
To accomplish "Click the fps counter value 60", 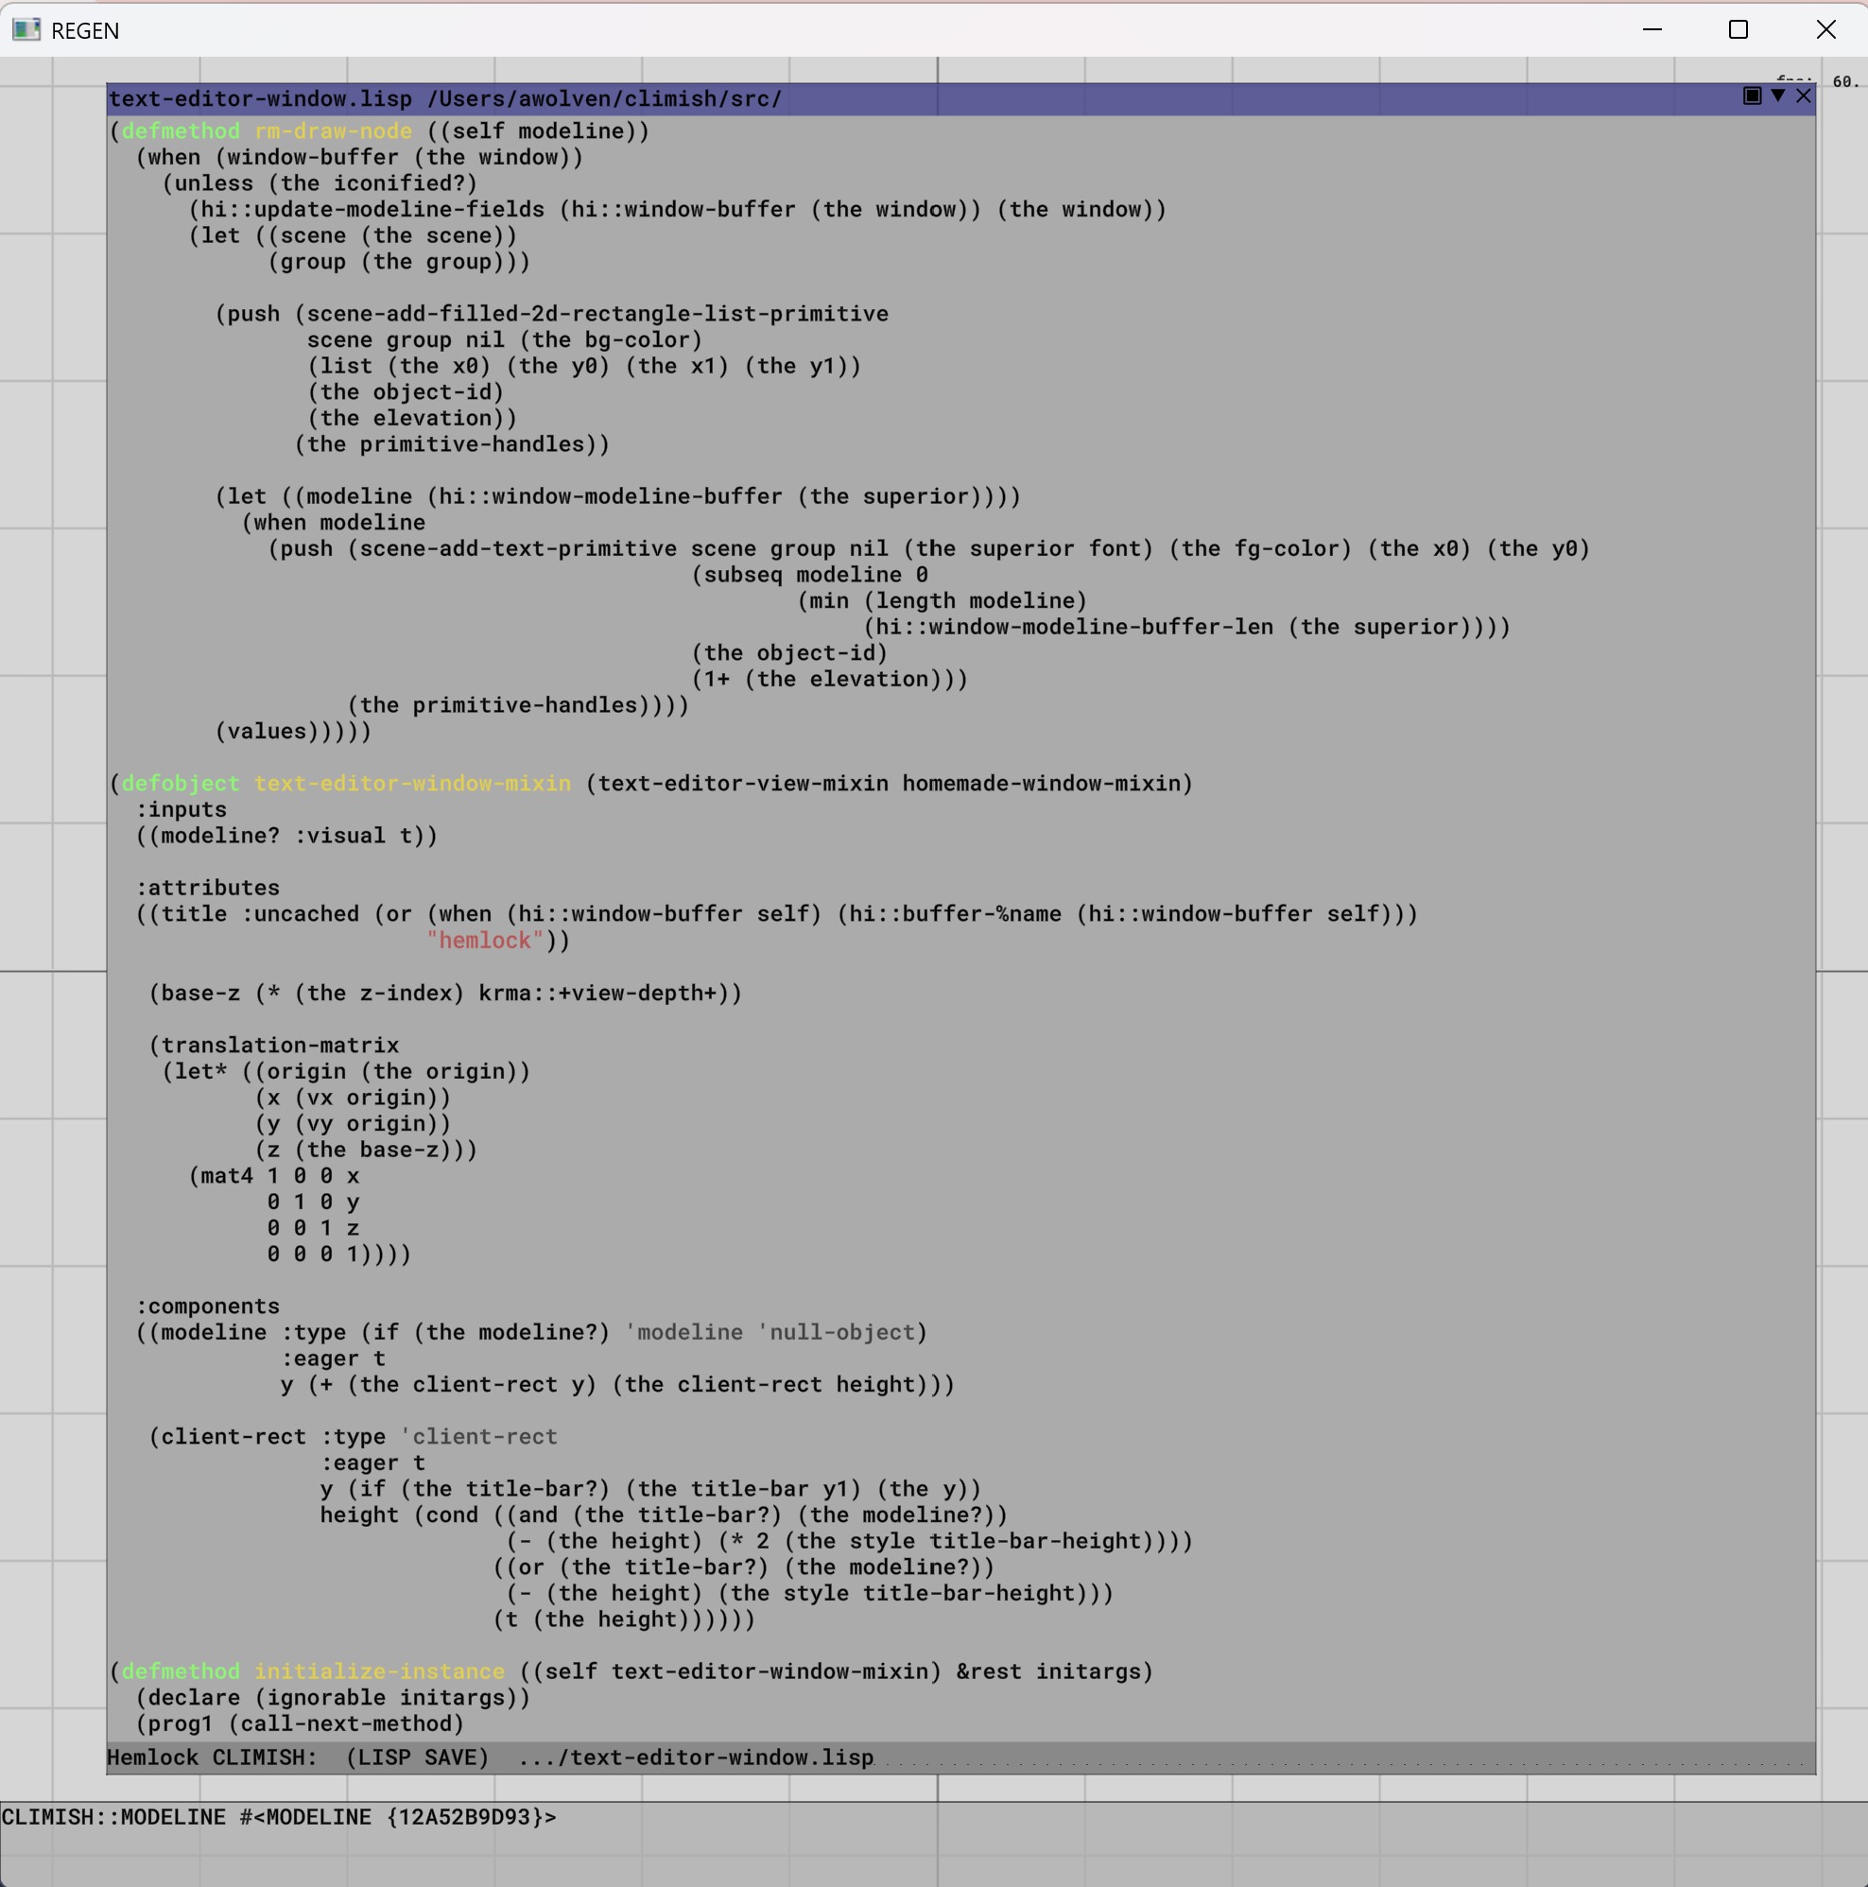I will pyautogui.click(x=1844, y=82).
